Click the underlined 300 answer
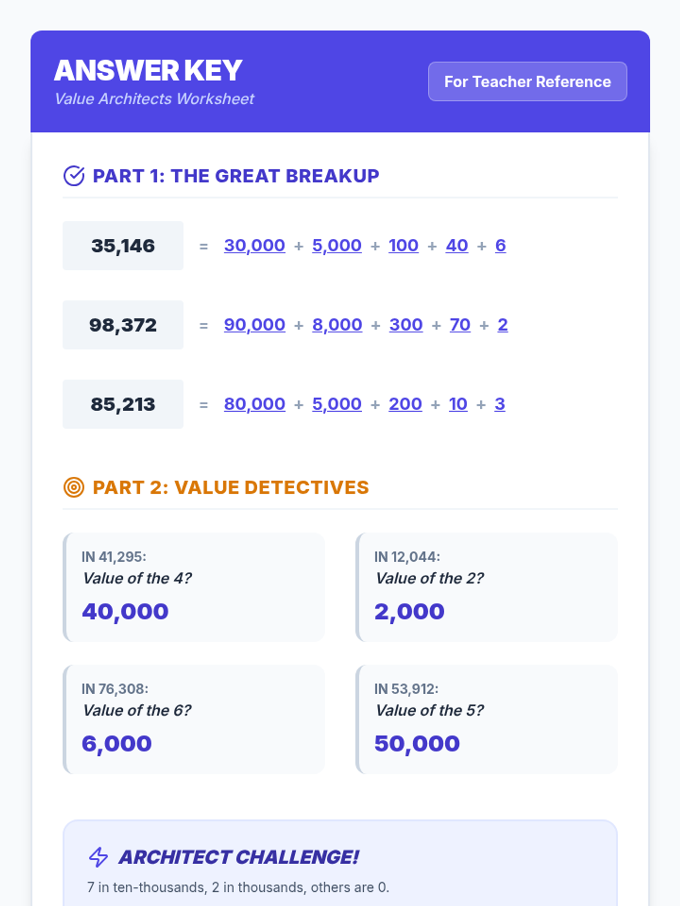This screenshot has width=680, height=906. click(x=406, y=325)
